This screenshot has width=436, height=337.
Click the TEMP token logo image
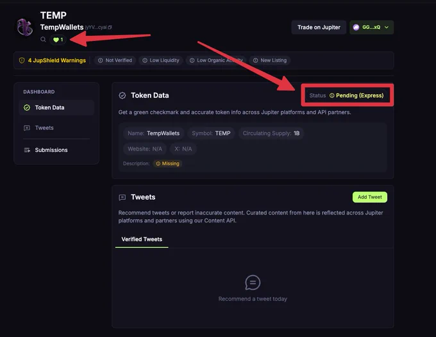24,27
